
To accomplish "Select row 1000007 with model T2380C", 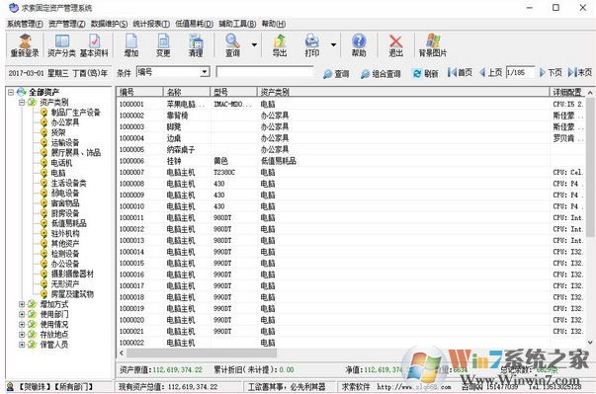I will (x=352, y=173).
